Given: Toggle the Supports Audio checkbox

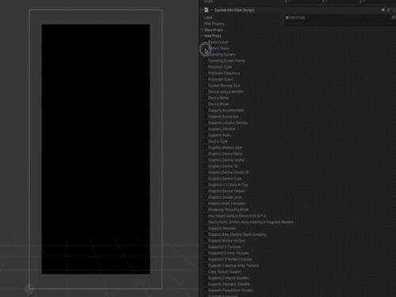Looking at the screenshot, I should point(206,135).
